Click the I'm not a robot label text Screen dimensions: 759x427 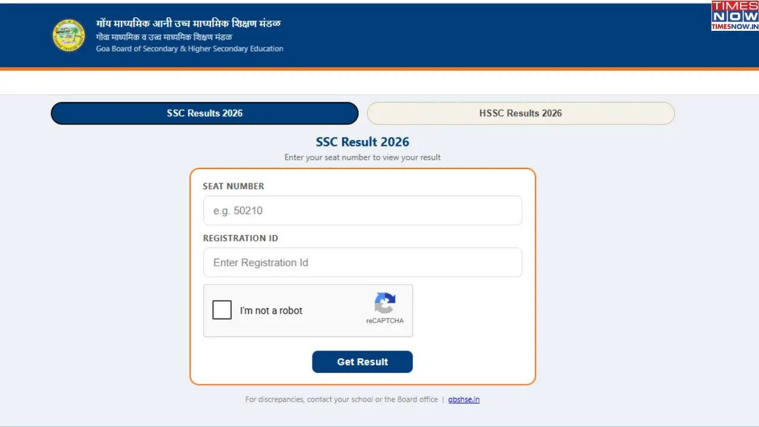(271, 310)
